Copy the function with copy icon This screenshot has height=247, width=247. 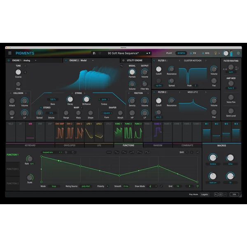tap(73, 152)
